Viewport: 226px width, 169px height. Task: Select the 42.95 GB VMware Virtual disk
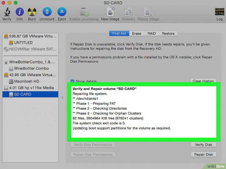30,75
